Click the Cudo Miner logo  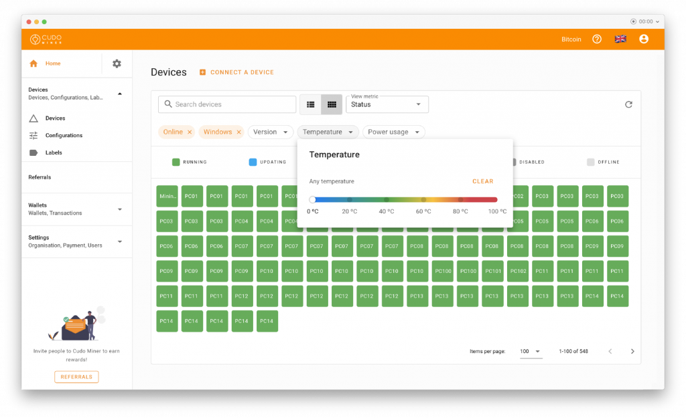(x=46, y=39)
